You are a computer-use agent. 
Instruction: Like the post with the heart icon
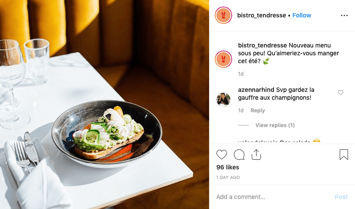pyautogui.click(x=222, y=155)
